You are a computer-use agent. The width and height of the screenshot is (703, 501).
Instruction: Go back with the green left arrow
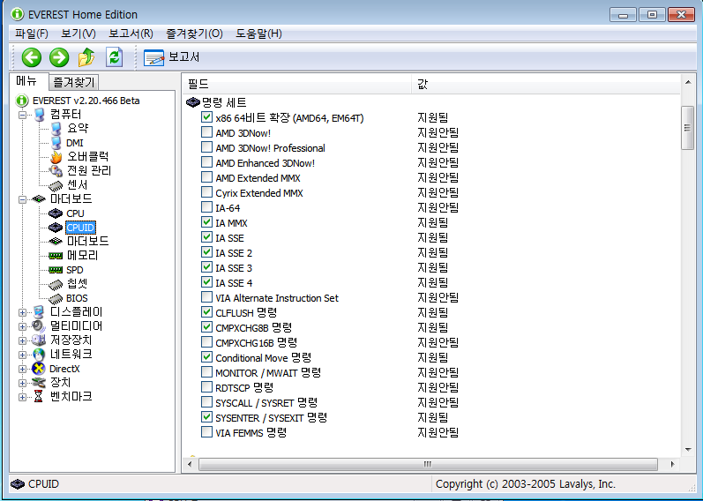tap(32, 57)
